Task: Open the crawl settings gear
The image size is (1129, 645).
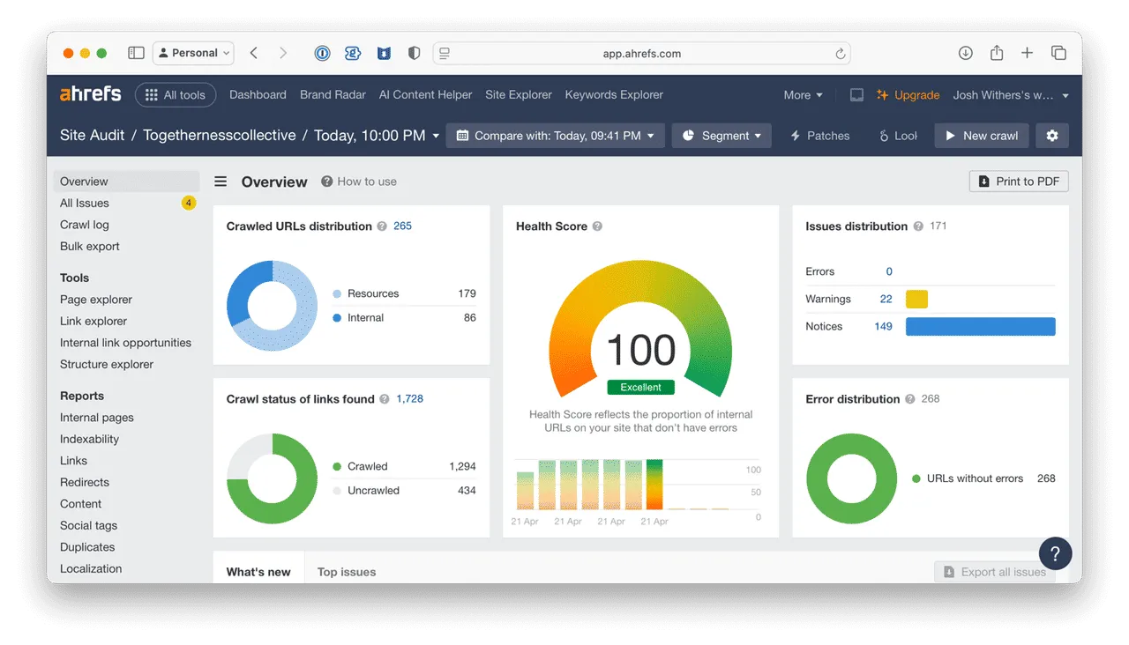Action: (1052, 136)
